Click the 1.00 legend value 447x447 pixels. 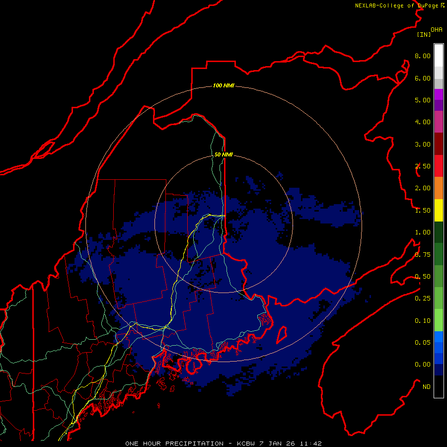[423, 232]
